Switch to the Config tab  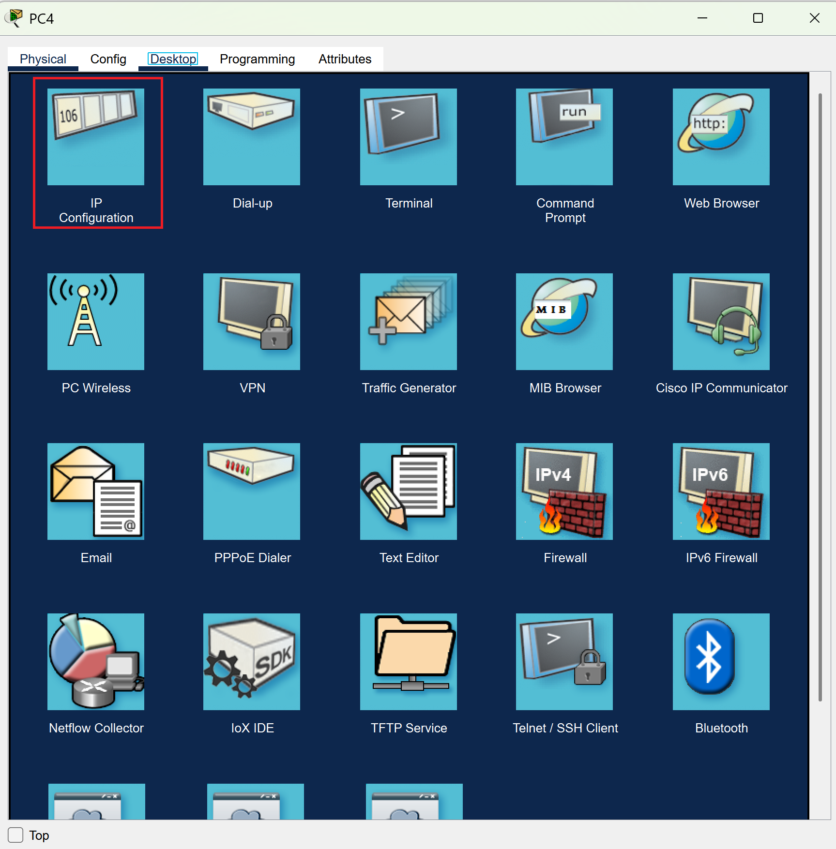coord(108,59)
